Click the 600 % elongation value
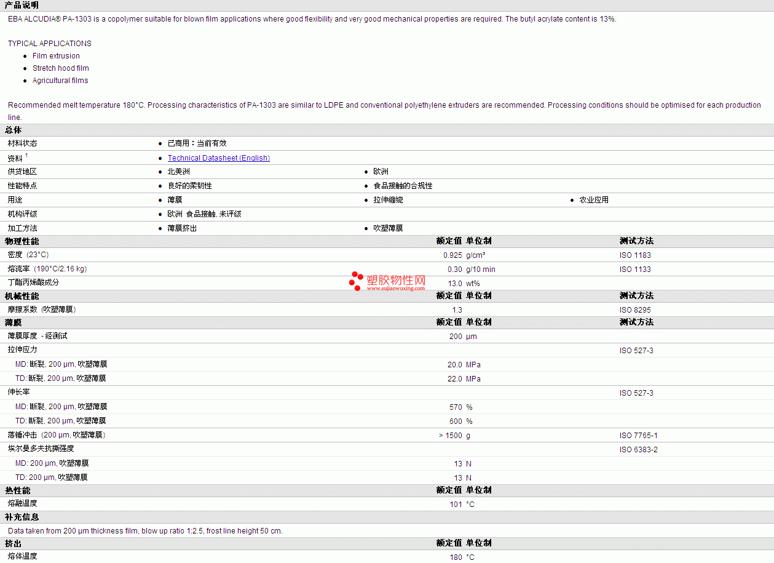 [x=461, y=421]
